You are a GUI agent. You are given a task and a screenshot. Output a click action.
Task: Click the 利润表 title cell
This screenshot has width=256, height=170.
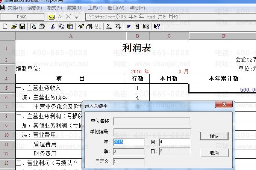(x=137, y=48)
